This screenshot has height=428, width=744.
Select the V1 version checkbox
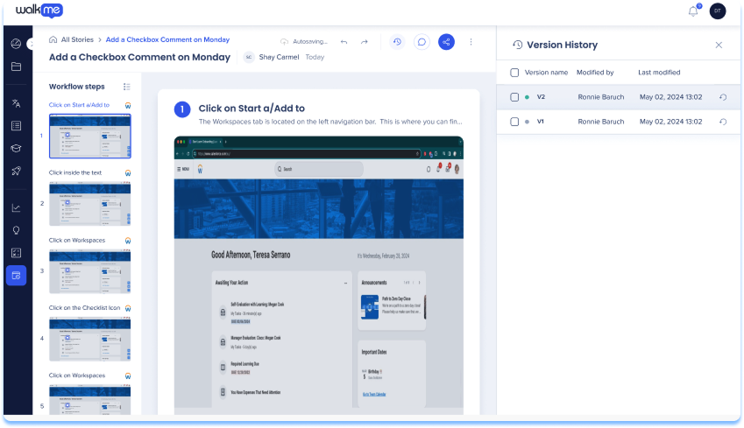tap(514, 122)
